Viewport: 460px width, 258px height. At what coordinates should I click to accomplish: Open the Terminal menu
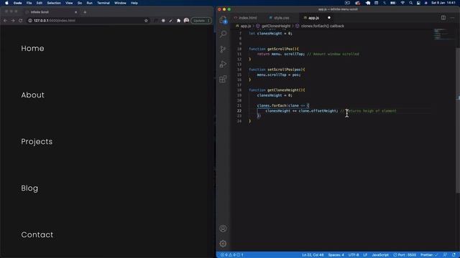pyautogui.click(x=103, y=3)
